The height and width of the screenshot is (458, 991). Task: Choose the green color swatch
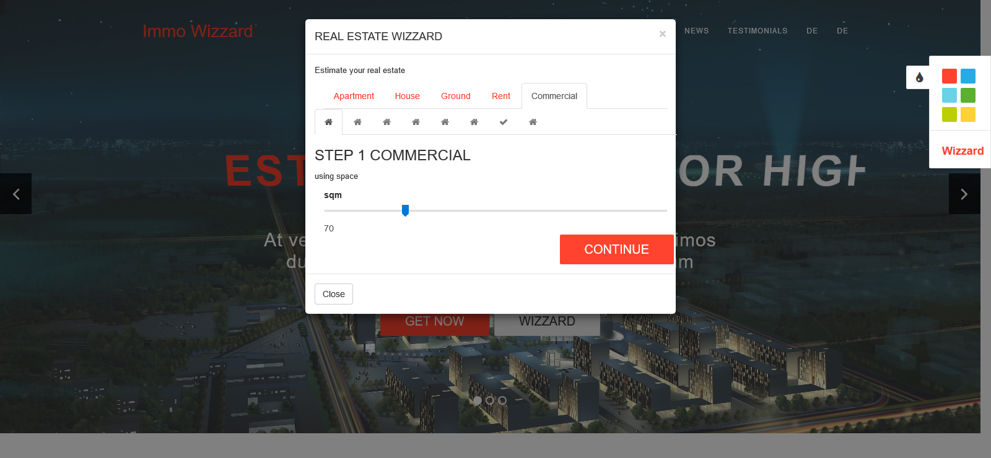[x=967, y=95]
